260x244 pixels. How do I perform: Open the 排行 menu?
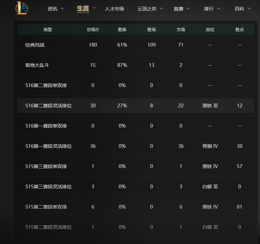[x=209, y=9]
